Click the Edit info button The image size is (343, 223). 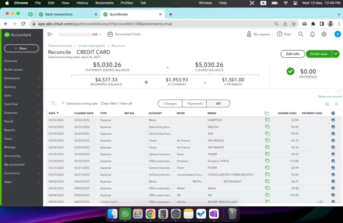coord(293,54)
